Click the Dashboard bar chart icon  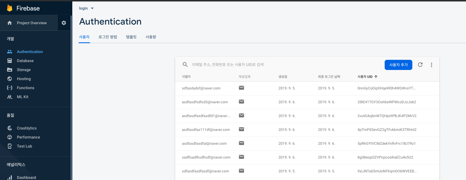point(10,177)
